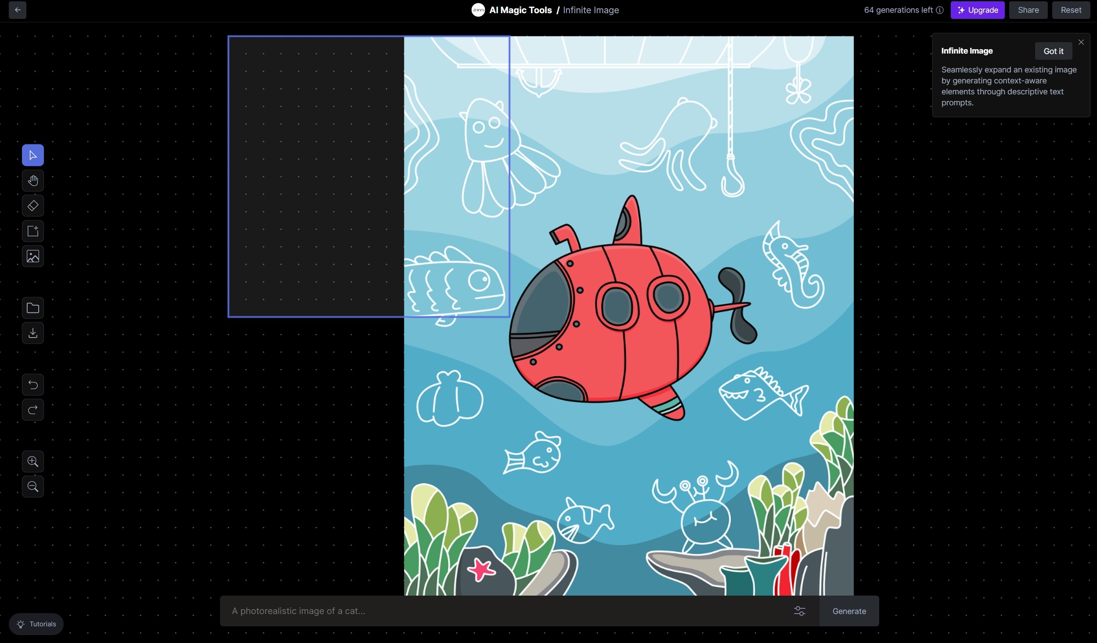Click the upload image tool icon

click(x=33, y=256)
